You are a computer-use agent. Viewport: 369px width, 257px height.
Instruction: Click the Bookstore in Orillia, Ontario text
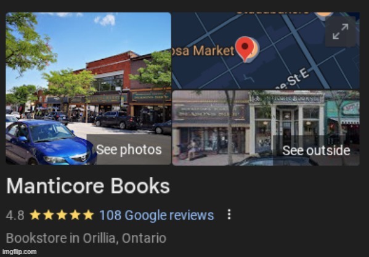[86, 238]
